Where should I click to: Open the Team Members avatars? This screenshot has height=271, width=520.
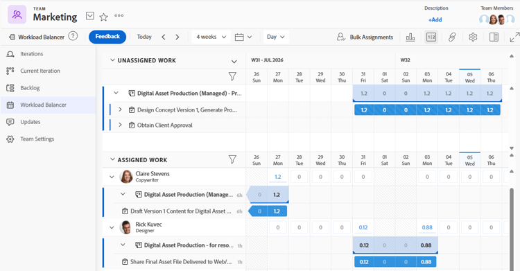(x=496, y=19)
